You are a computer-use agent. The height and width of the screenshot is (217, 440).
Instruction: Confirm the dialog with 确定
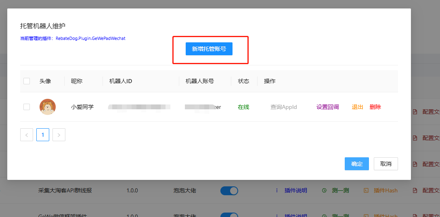356,164
